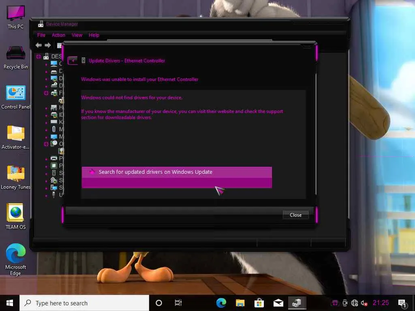Open the Windows Start menu

click(x=10, y=303)
